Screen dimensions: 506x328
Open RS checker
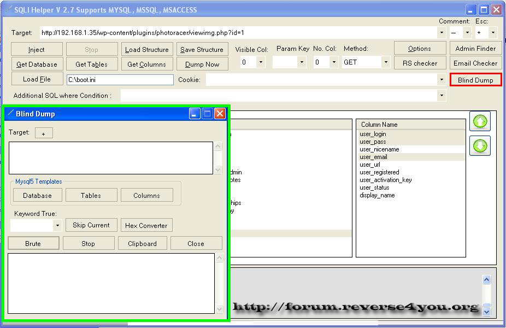click(420, 63)
